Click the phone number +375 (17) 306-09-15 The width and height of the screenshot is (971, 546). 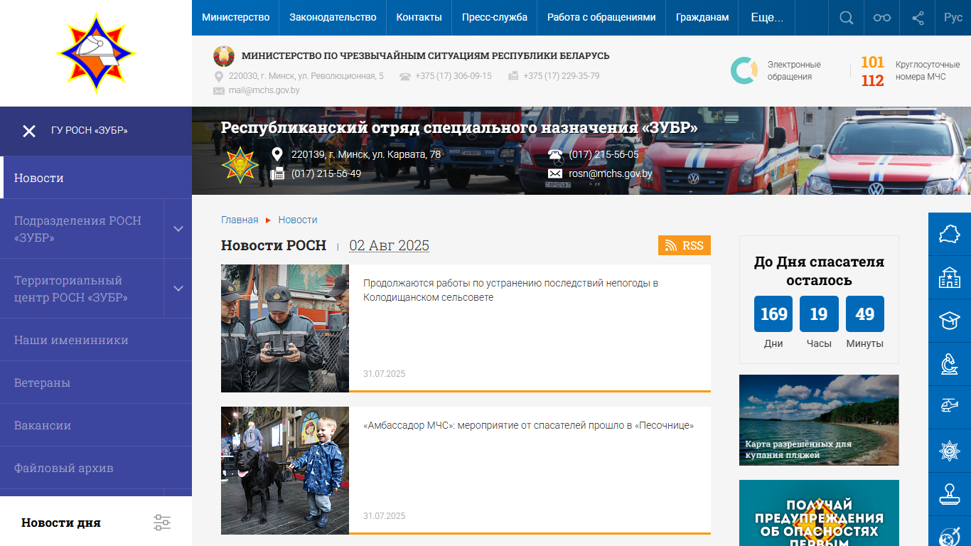point(454,76)
